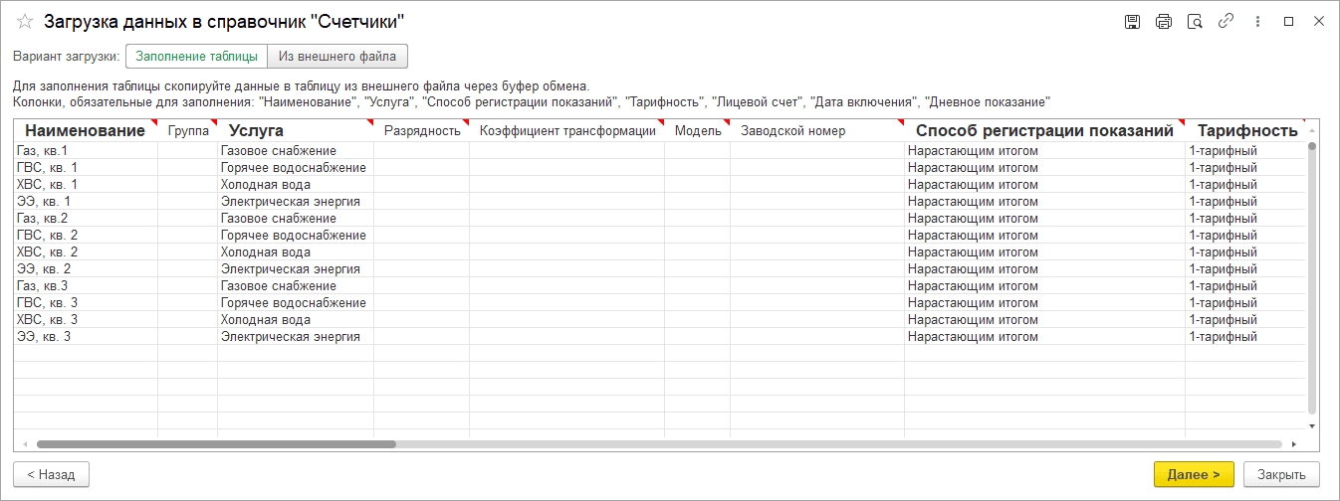Click the right arrow of the horizontal scrollbar

1293,444
